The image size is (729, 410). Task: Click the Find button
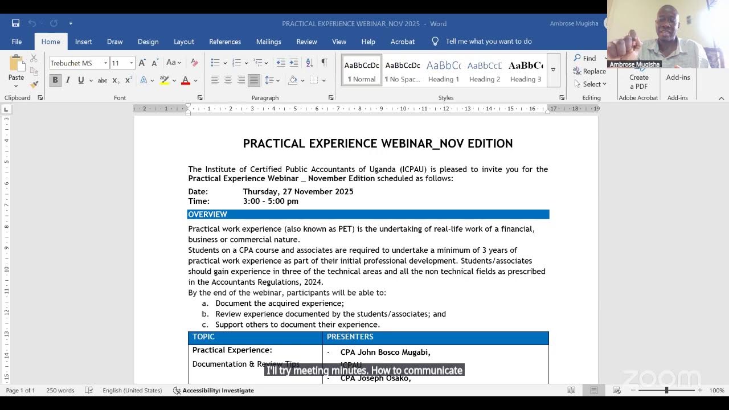[585, 58]
